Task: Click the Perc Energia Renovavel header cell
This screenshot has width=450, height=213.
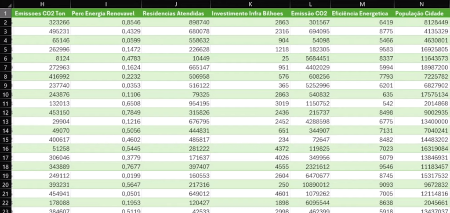Action: tap(106, 13)
